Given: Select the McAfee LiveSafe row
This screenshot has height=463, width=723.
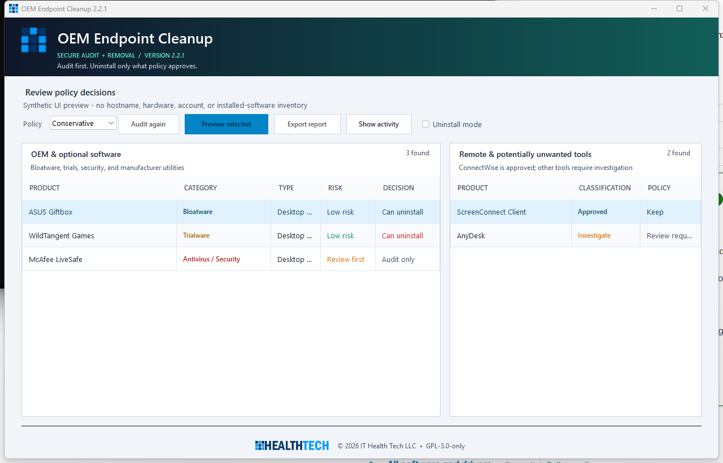Looking at the screenshot, I should [x=231, y=259].
